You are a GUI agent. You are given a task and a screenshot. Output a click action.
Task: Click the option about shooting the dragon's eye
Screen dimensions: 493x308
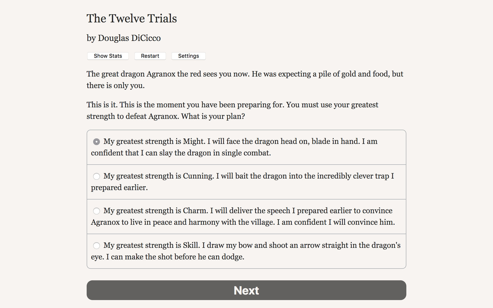coord(252,245)
